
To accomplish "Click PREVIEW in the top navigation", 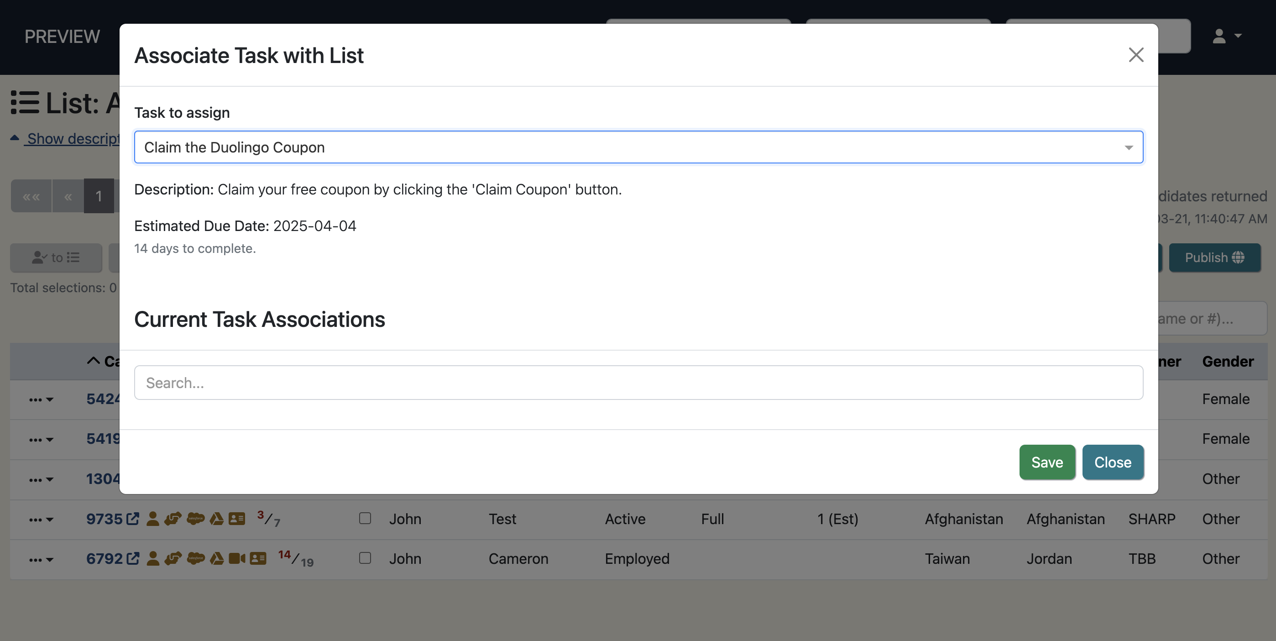I will point(62,36).
